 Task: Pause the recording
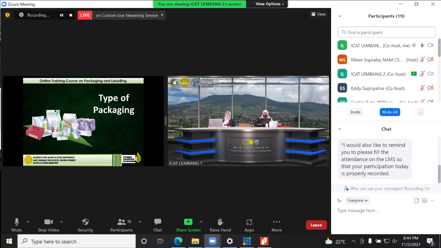62,15
